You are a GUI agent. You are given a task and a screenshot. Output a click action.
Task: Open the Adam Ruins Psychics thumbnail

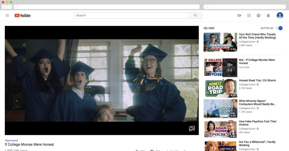pyautogui.click(x=220, y=129)
